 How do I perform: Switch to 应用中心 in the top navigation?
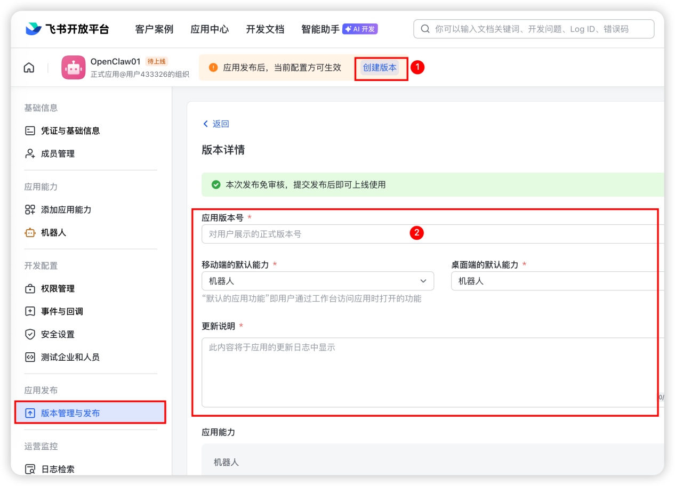[x=210, y=29]
